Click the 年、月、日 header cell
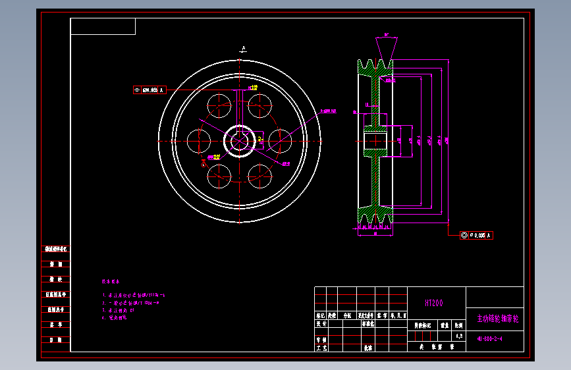The height and width of the screenshot is (370, 571). 398,316
